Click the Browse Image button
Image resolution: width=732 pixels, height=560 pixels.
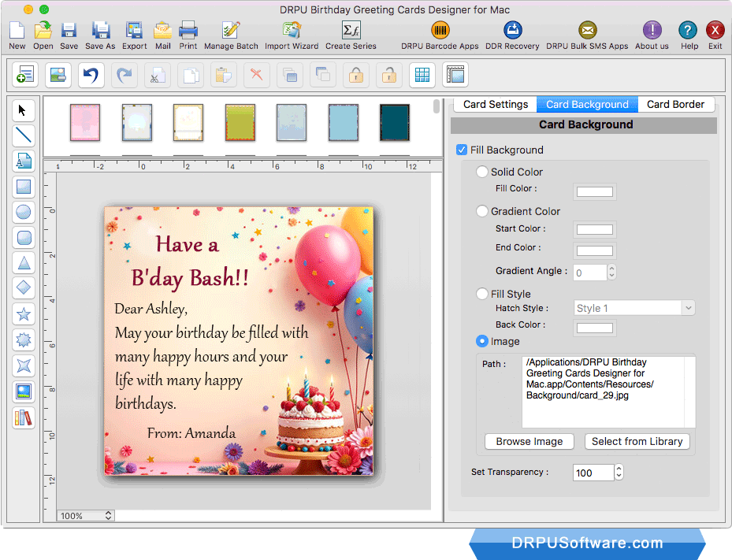[x=529, y=441]
